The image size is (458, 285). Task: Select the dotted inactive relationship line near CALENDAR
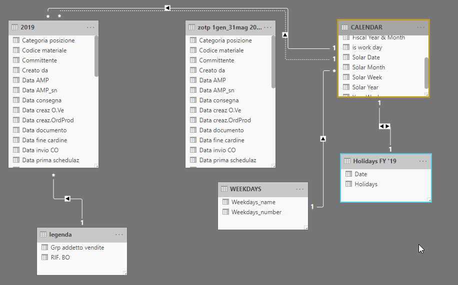pos(306,59)
